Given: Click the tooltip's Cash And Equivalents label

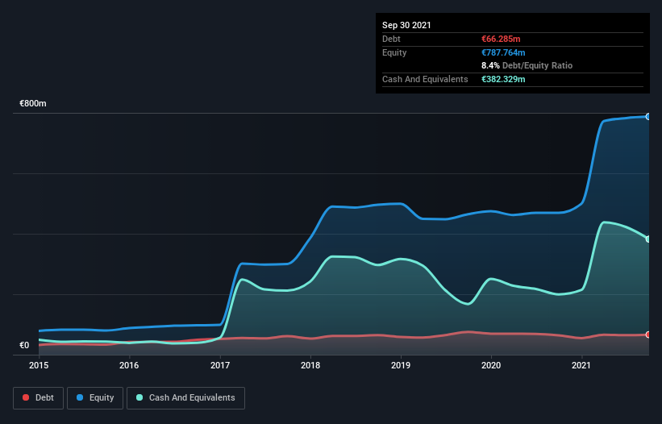Looking at the screenshot, I should point(425,79).
